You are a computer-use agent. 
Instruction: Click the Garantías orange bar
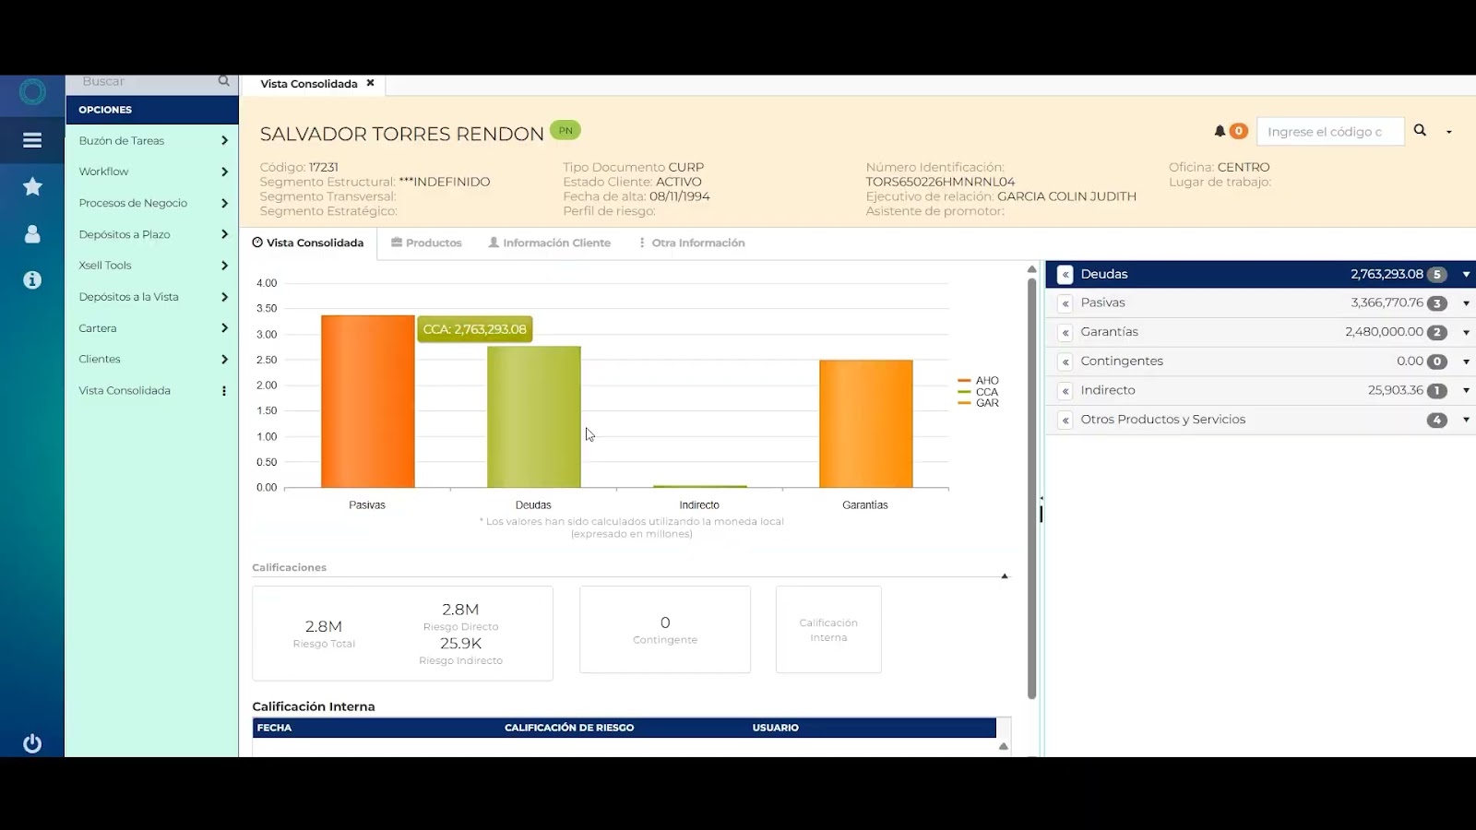click(865, 424)
